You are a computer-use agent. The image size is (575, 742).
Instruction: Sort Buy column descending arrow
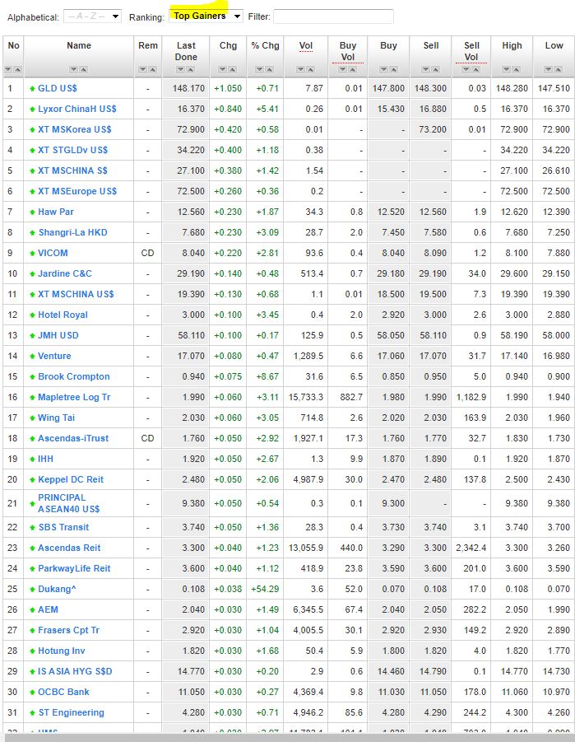(x=383, y=69)
